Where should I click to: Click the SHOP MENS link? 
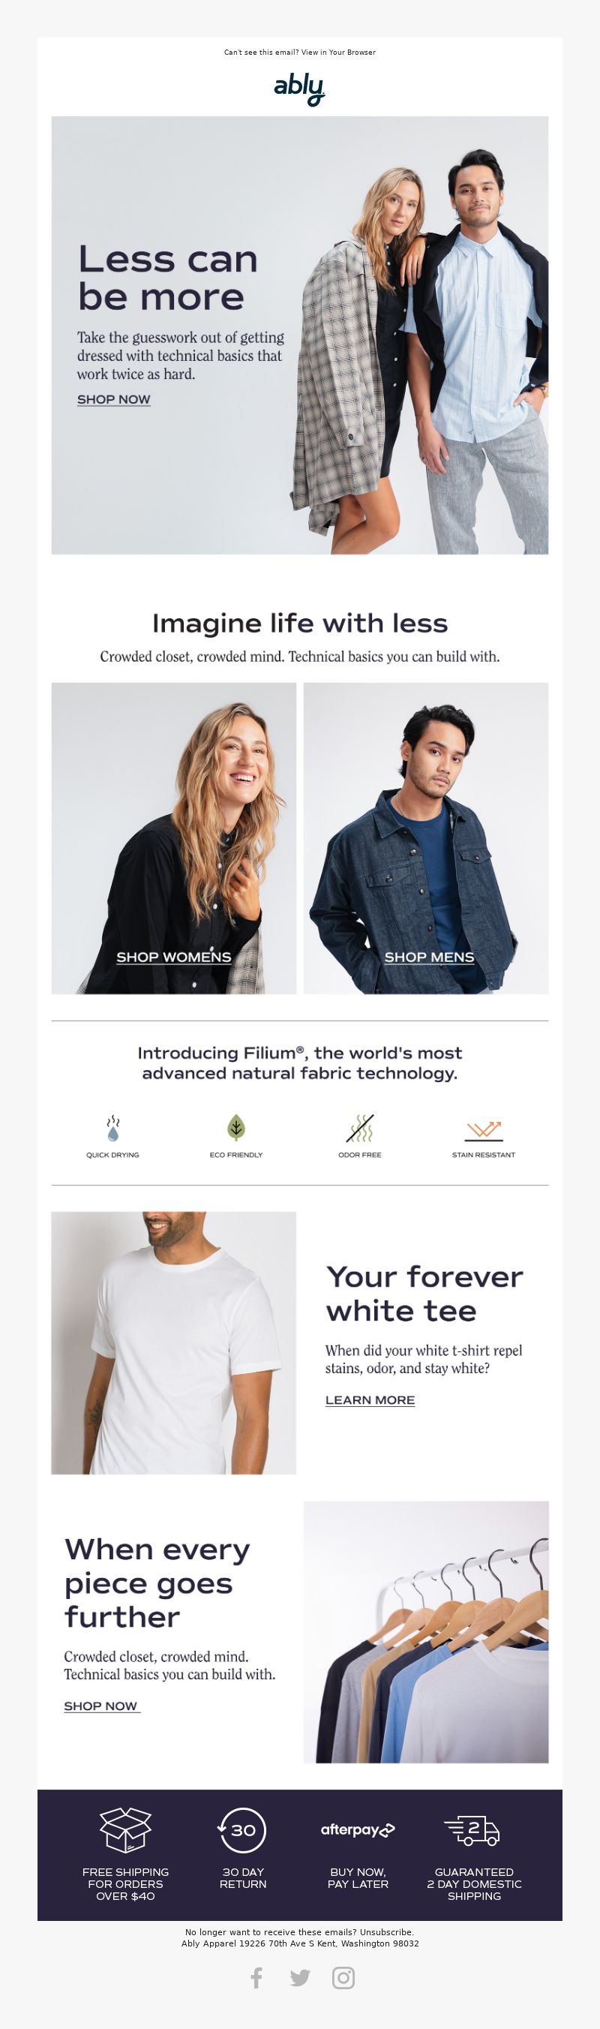tap(429, 957)
